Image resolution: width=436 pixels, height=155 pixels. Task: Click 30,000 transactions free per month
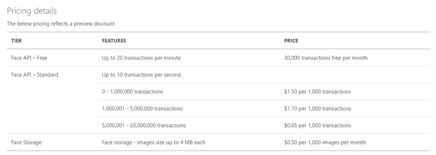326,58
